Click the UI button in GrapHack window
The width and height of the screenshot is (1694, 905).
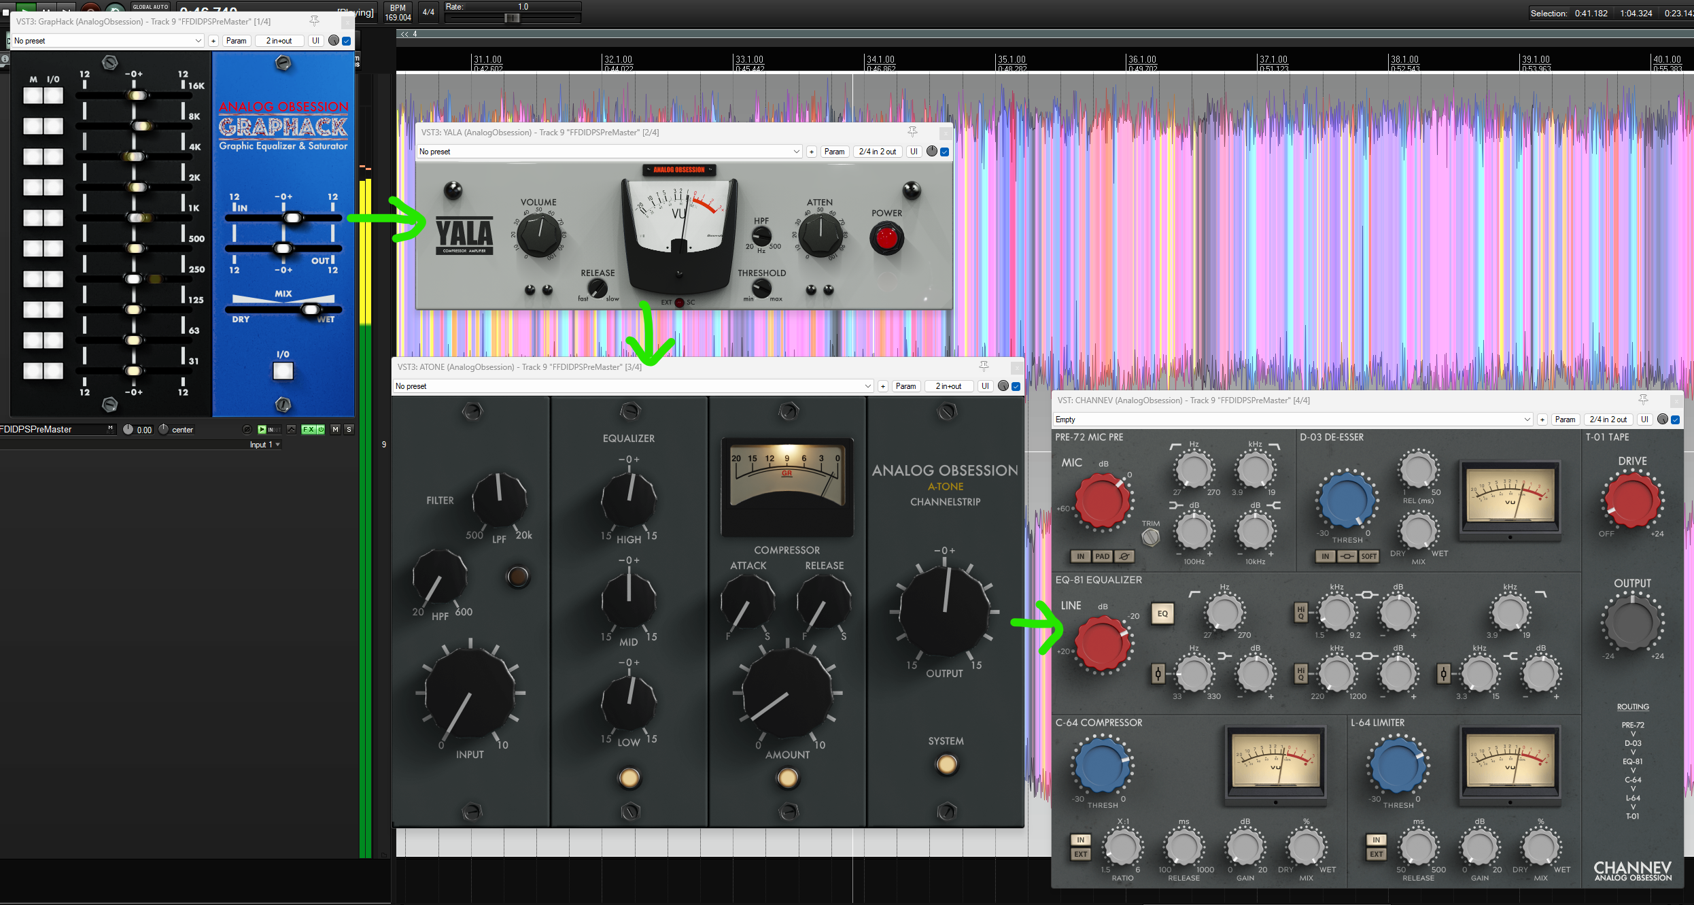coord(315,41)
